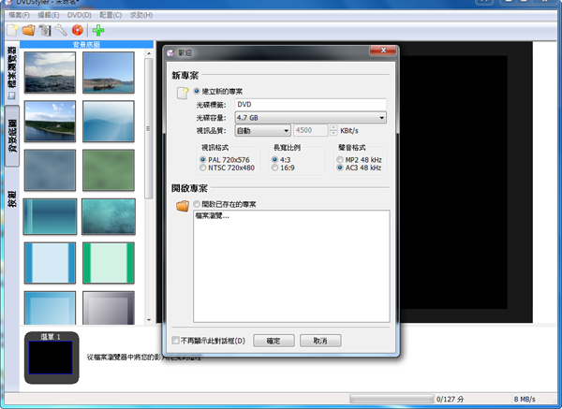Switch to the 檔案瀏覽器 side tab
The width and height of the screenshot is (562, 409).
pos(12,73)
